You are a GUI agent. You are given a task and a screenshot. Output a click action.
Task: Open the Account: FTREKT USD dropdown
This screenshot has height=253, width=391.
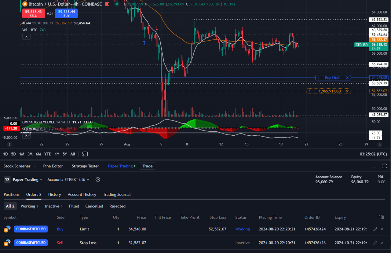(x=68, y=180)
